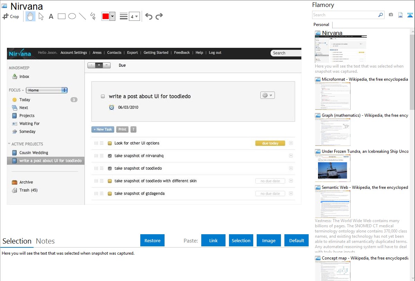Toggle checkbox for take snapshot of nirvanahq

tap(110, 156)
